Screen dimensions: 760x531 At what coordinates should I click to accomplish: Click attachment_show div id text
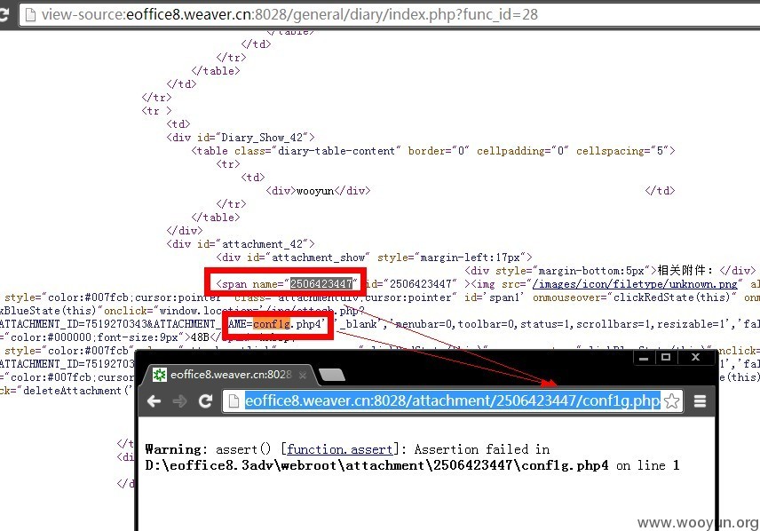pyautogui.click(x=318, y=258)
